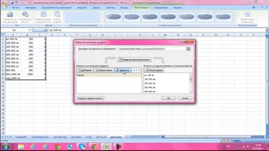Click the chart data range input field

click(x=152, y=49)
